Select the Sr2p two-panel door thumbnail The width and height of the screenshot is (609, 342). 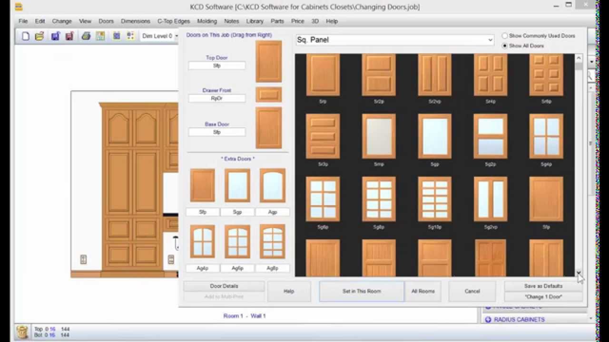point(379,75)
